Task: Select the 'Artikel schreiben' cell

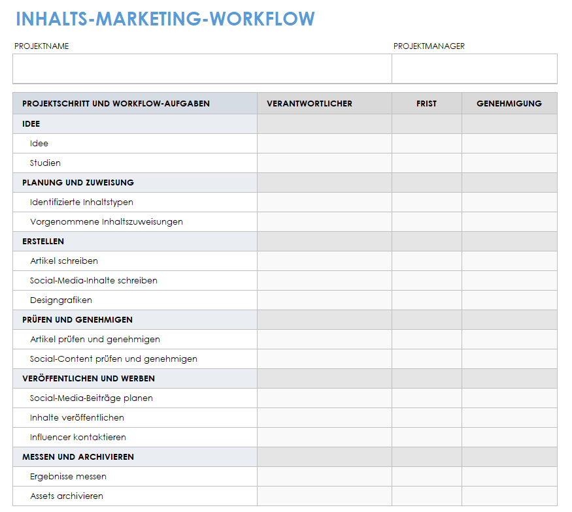Action: pos(135,261)
